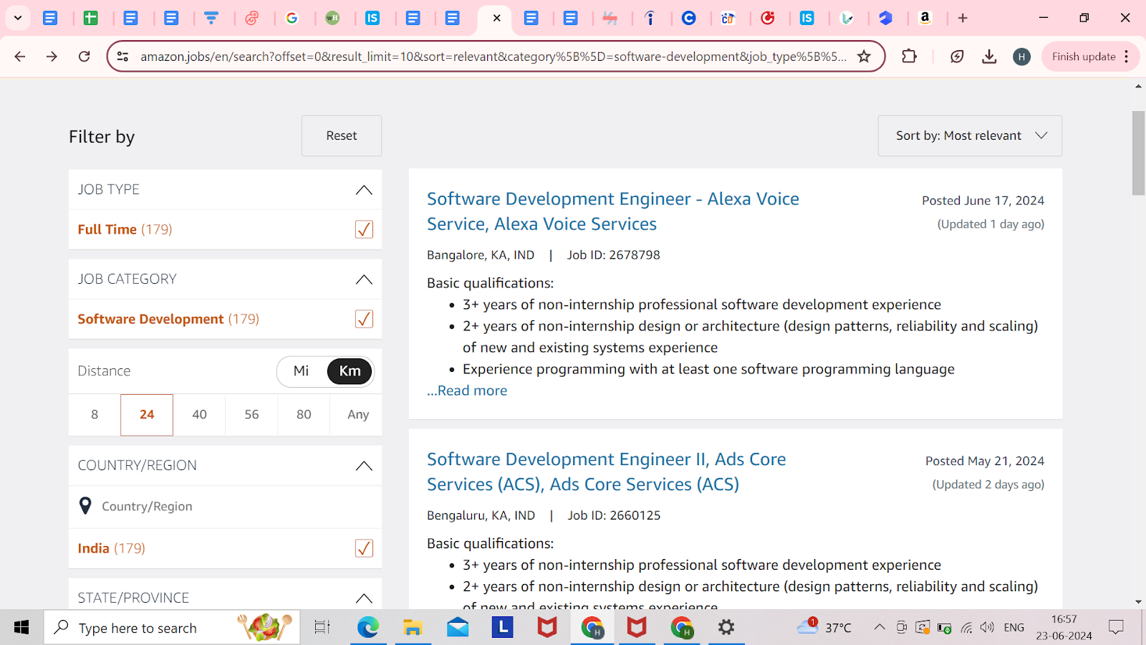The height and width of the screenshot is (645, 1146).
Task: View site information icon in address bar
Action: [123, 57]
